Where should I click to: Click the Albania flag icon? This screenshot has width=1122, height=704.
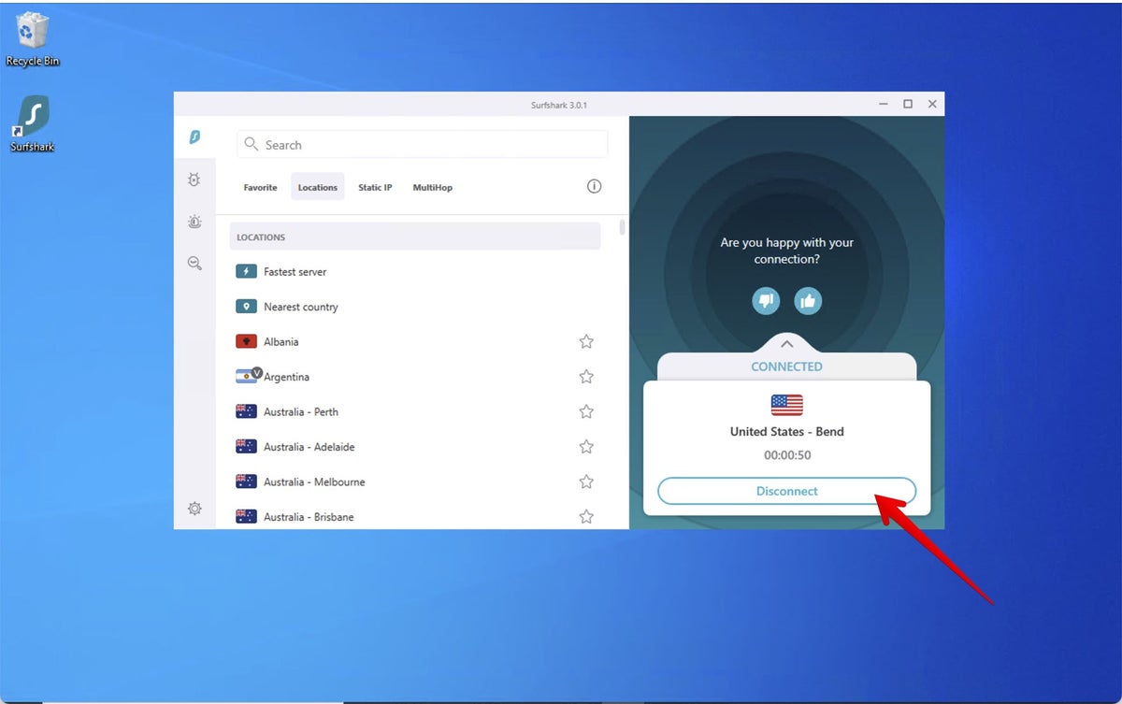246,341
